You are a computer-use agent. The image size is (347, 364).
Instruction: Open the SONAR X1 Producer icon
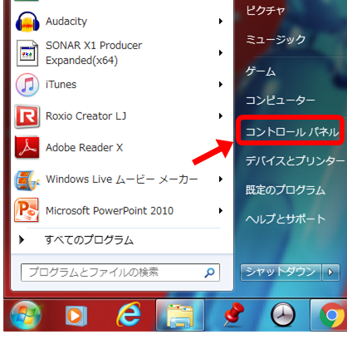(27, 53)
